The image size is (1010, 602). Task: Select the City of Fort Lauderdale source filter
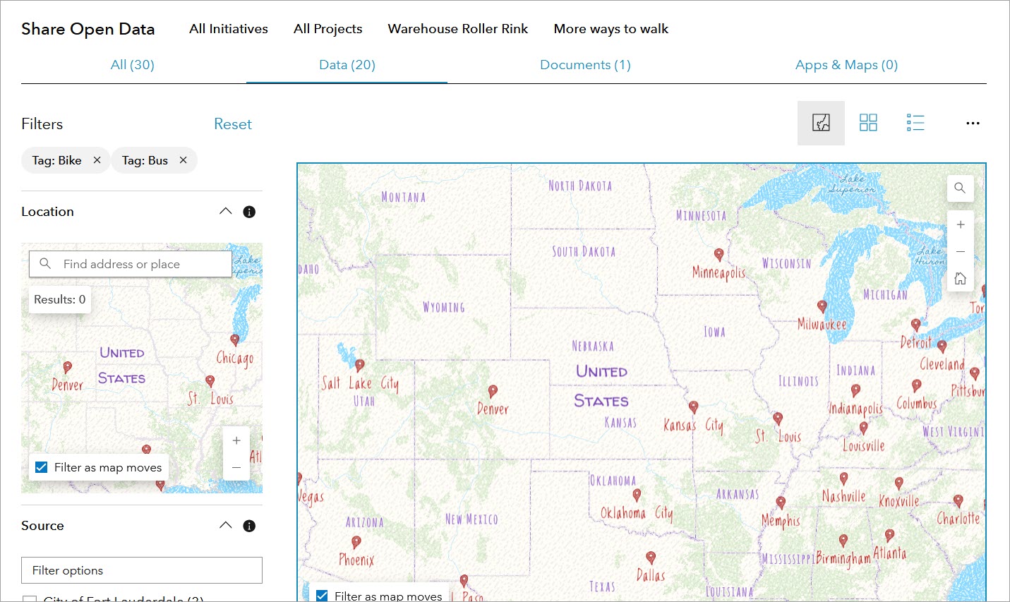(30, 599)
